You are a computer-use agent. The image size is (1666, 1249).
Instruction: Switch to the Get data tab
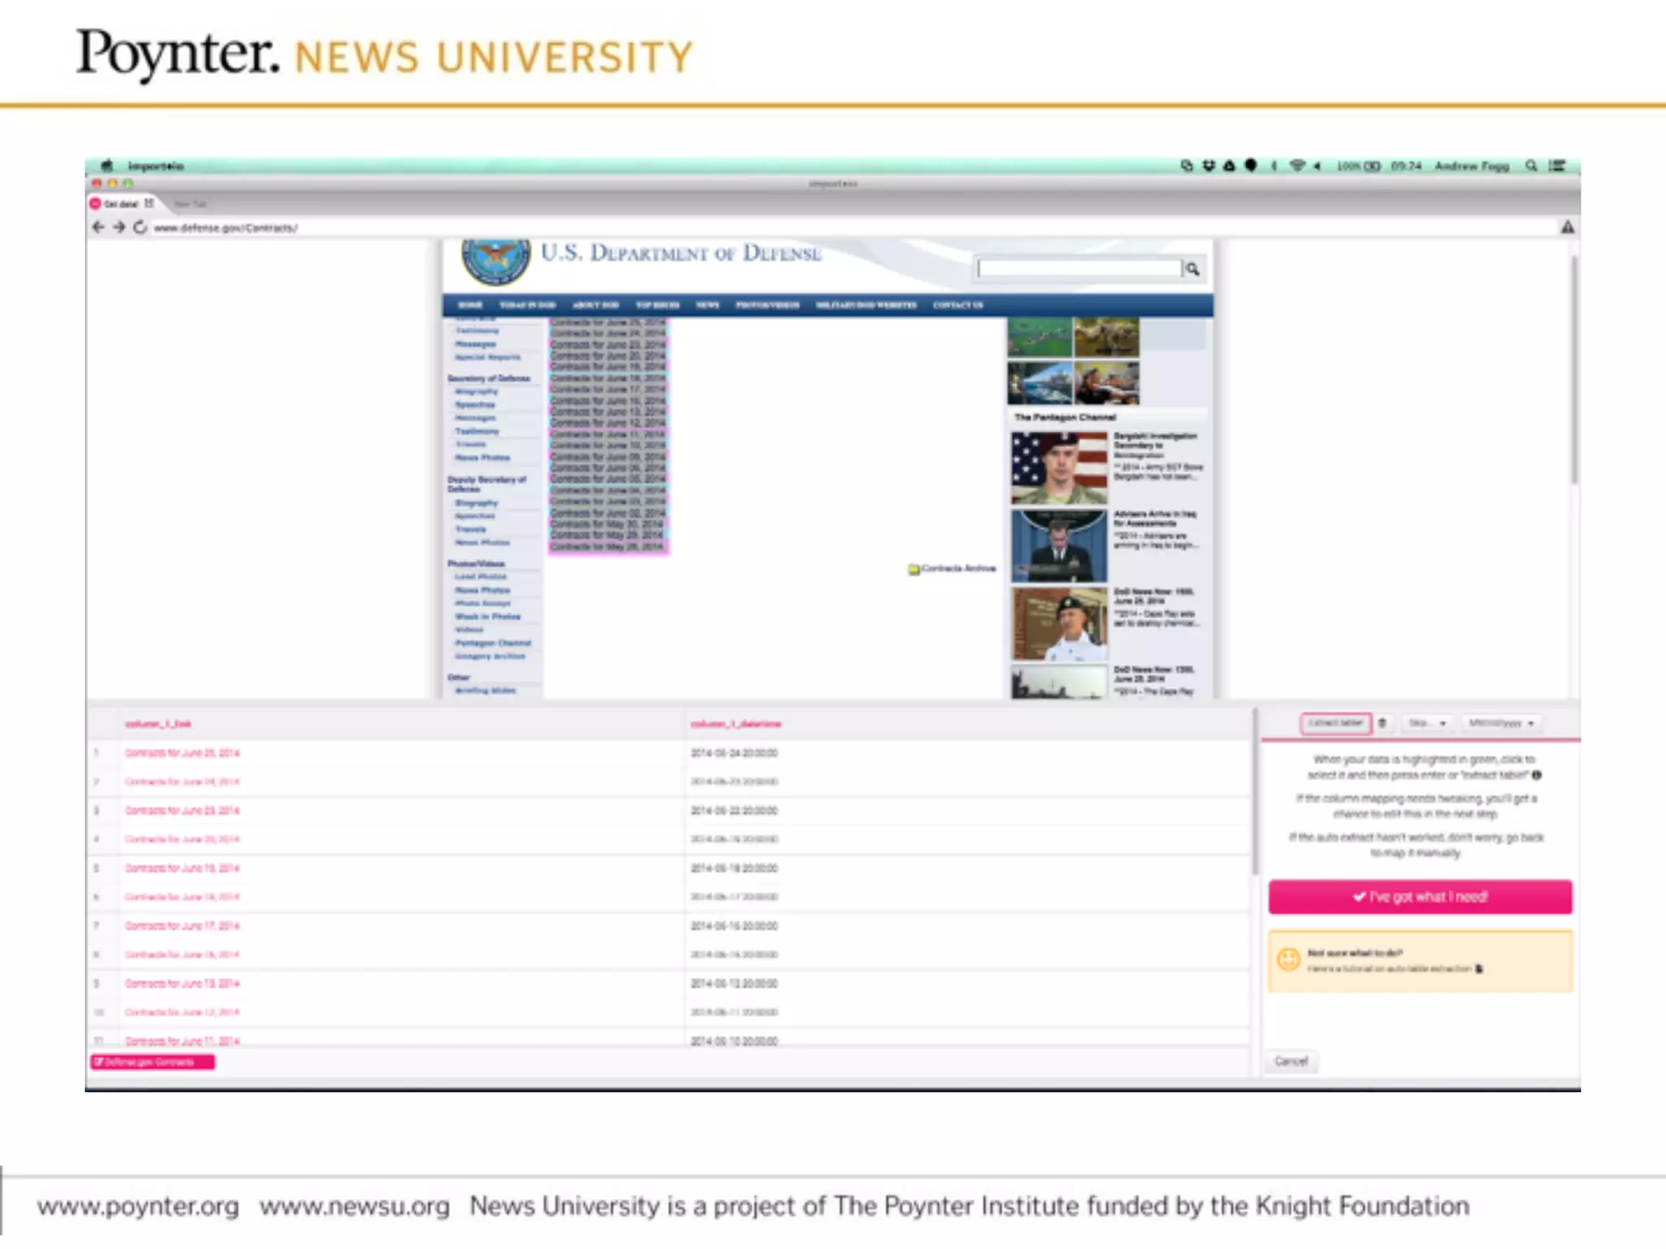(x=120, y=204)
